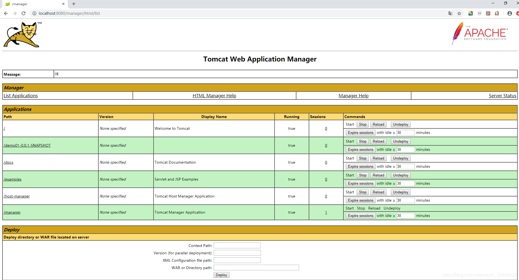Stop the /demo01-0.0.1-SNAPSHOT application
The image size is (519, 280).
point(363,141)
